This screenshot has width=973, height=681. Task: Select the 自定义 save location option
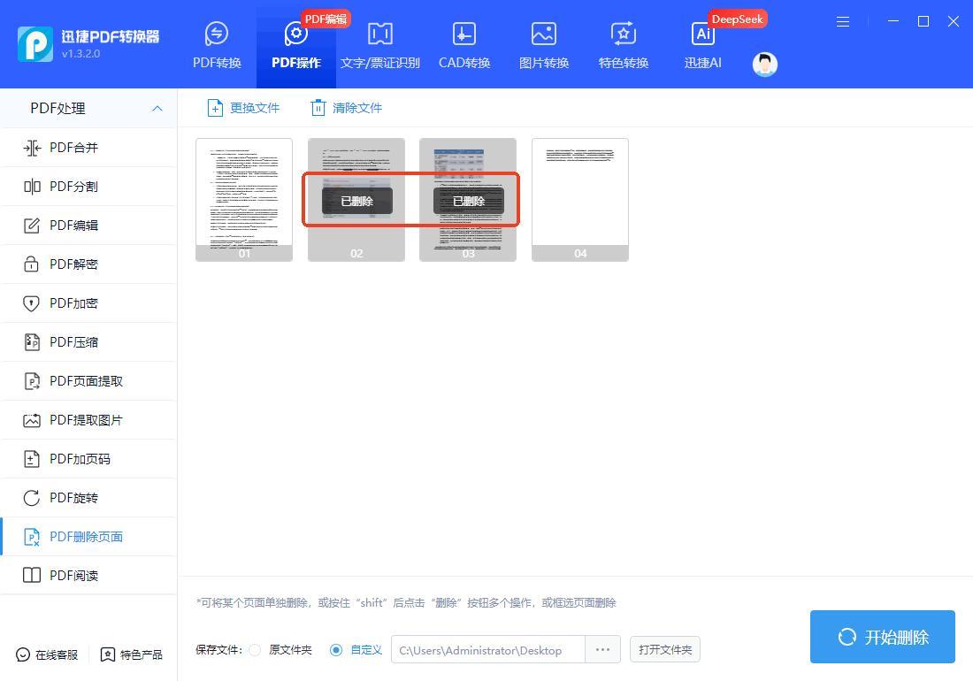pyautogui.click(x=336, y=650)
